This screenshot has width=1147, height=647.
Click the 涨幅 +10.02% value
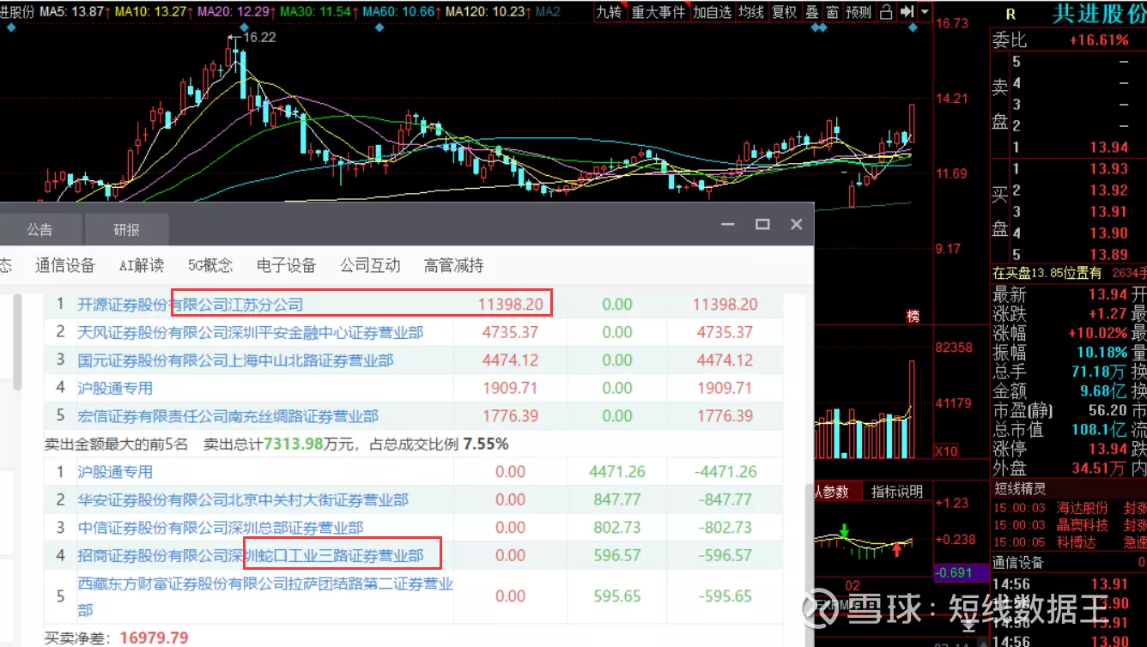point(1098,333)
